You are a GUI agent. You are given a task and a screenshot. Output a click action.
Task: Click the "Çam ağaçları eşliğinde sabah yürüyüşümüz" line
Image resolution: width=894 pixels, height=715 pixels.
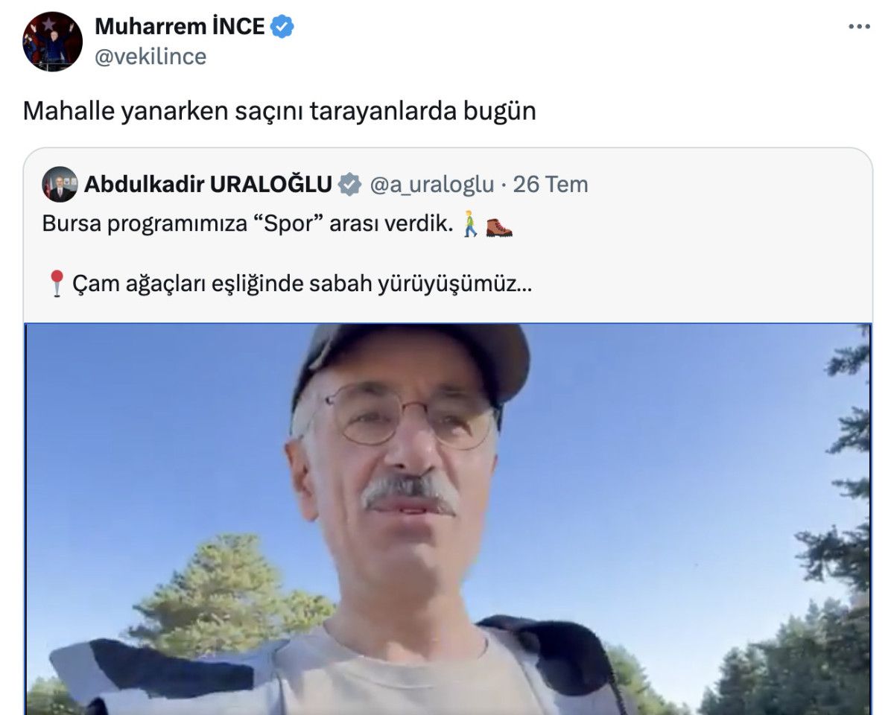pos(302,284)
